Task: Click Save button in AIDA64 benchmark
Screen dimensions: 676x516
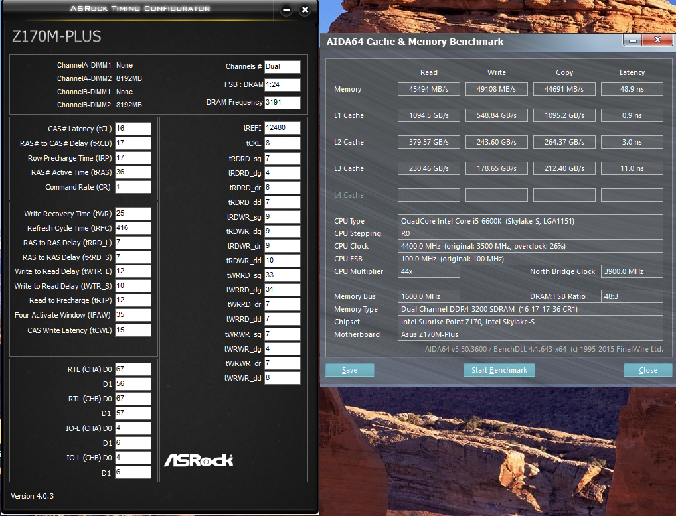Action: 350,370
